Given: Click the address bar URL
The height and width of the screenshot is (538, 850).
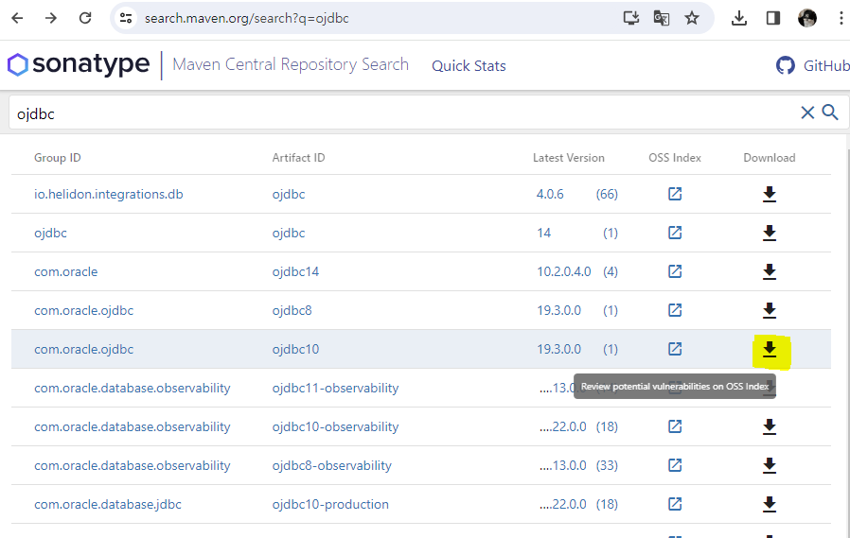Looking at the screenshot, I should point(247,18).
